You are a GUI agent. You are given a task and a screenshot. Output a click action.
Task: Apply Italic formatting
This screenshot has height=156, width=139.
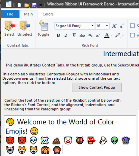pos(66,35)
